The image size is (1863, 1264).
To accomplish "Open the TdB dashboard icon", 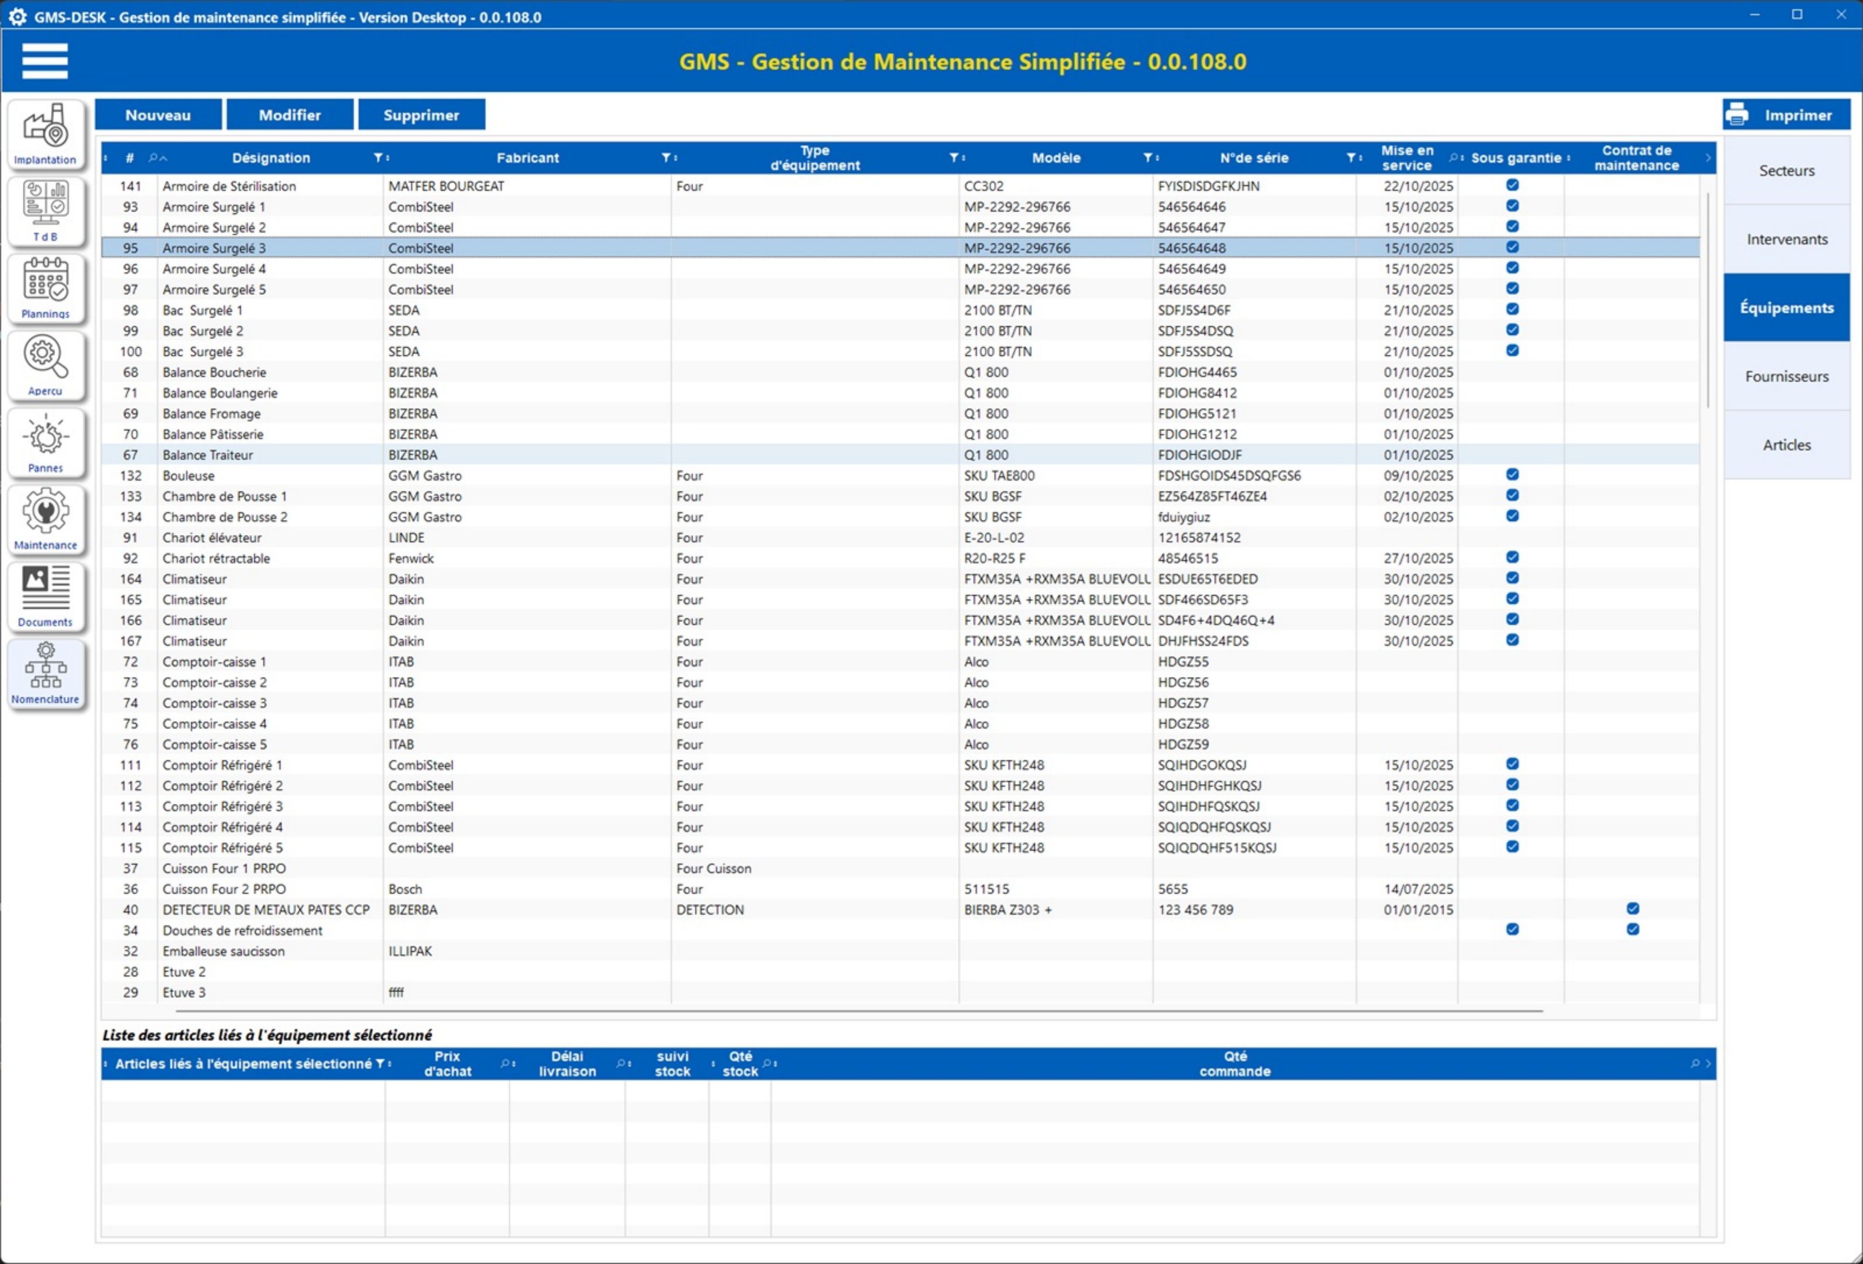I will coord(46,209).
